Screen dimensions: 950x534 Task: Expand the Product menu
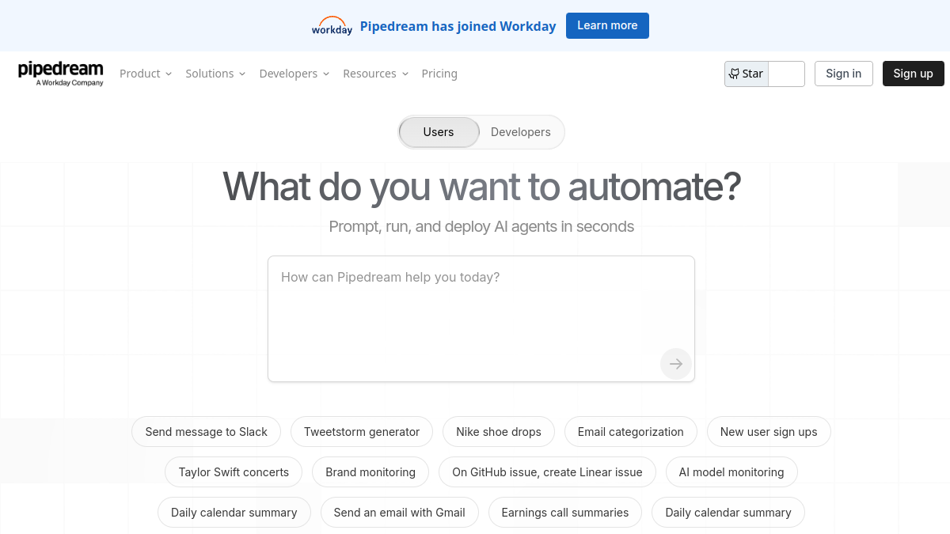coord(146,74)
